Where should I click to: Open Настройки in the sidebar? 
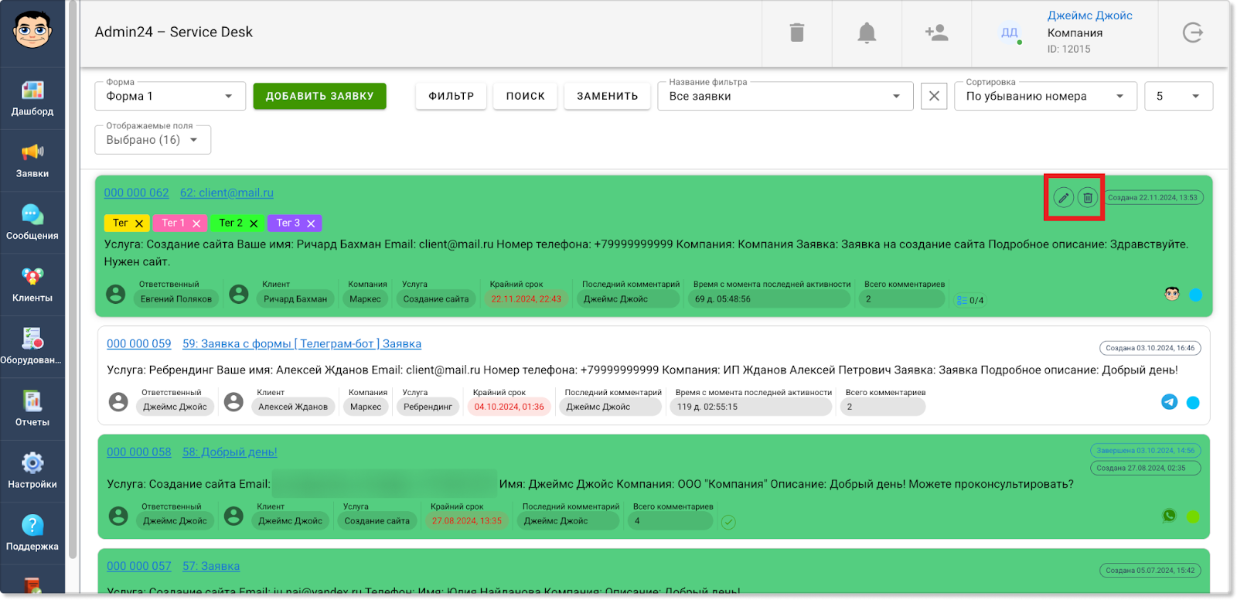tap(32, 471)
